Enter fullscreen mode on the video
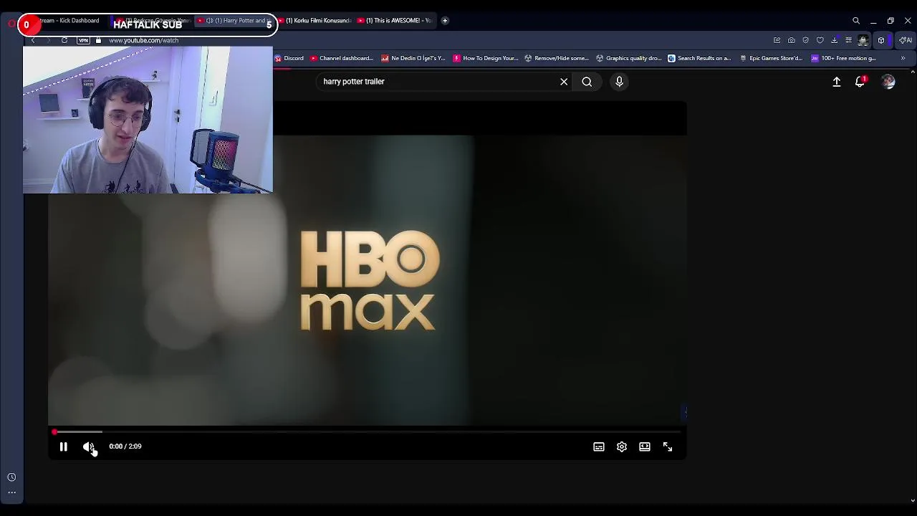 [668, 446]
